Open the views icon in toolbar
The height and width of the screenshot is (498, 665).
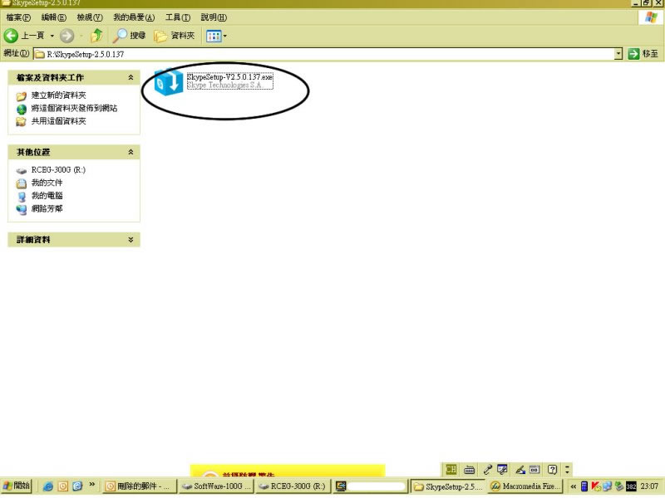click(x=214, y=36)
